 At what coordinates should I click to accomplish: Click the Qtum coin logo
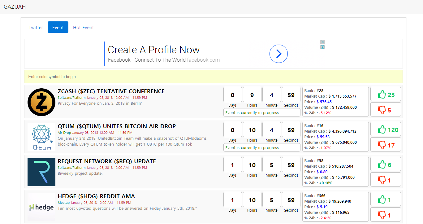click(41, 137)
